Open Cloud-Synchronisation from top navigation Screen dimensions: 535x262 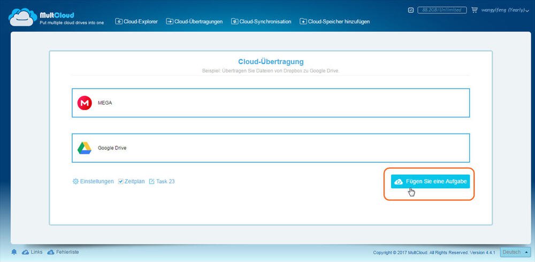coord(261,21)
